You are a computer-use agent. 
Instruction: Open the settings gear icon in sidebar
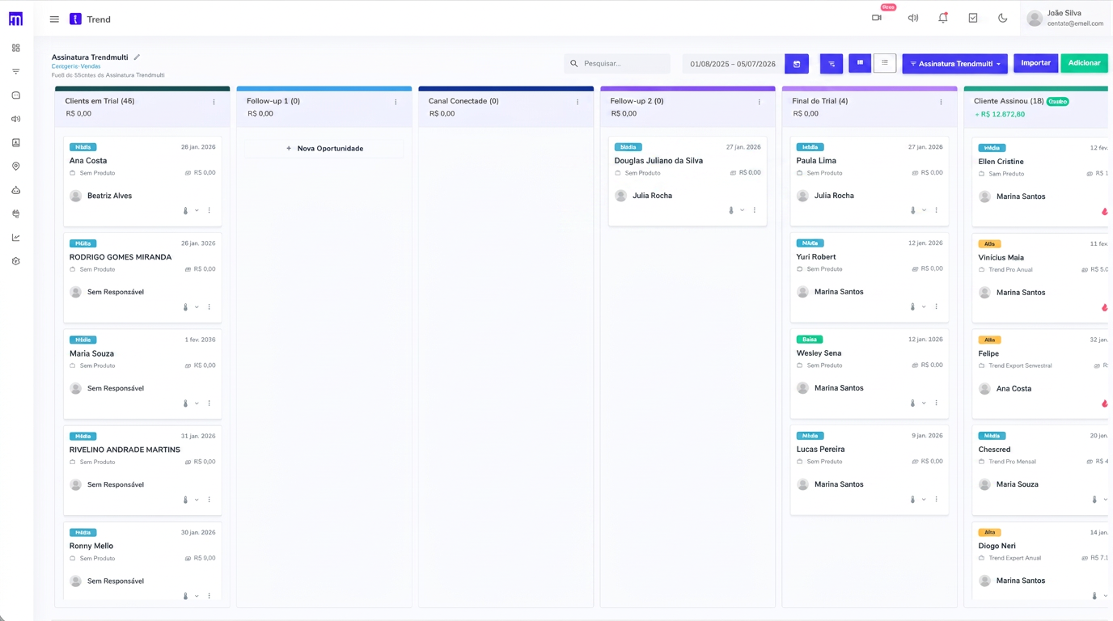click(15, 261)
